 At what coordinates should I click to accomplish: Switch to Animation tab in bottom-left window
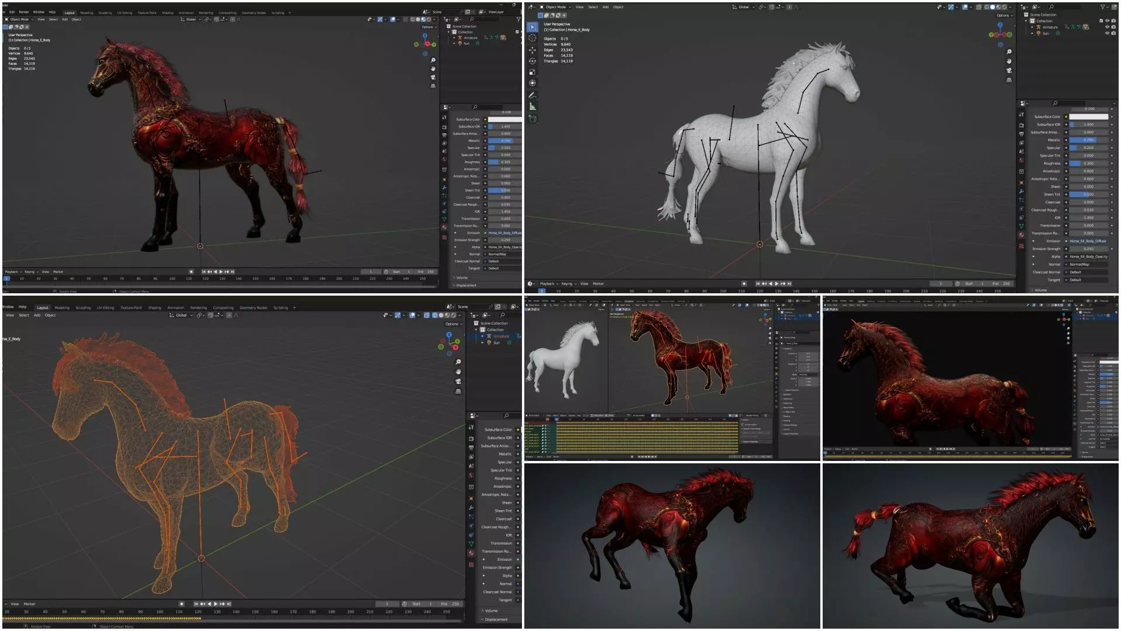[x=176, y=307]
